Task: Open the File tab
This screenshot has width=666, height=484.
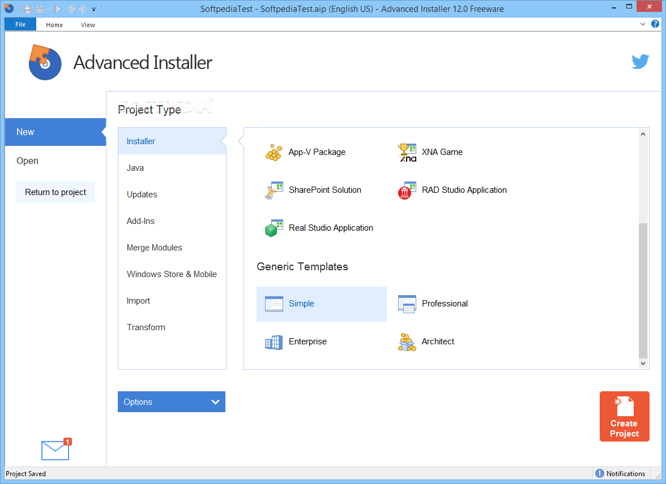Action: coord(20,25)
